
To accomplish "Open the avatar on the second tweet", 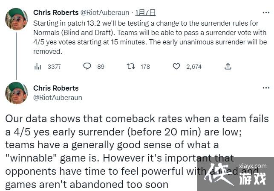I will tap(17, 93).
